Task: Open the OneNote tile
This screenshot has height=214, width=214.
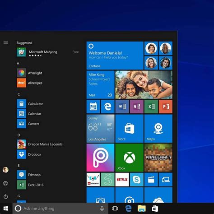Action: [136, 107]
